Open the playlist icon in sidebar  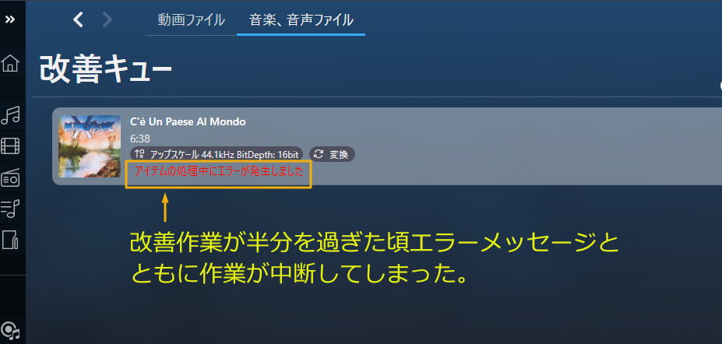[10, 209]
